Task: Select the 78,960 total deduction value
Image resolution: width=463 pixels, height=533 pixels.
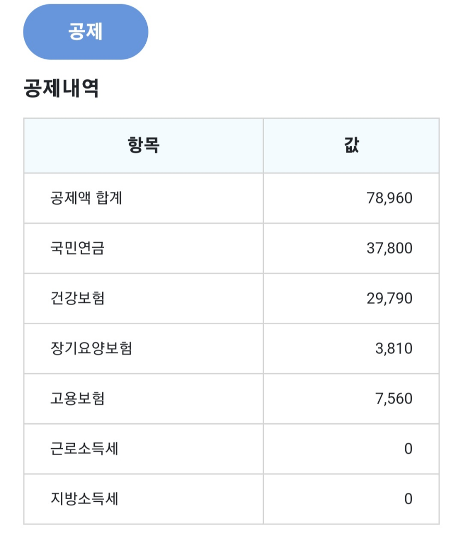Action: click(x=389, y=198)
